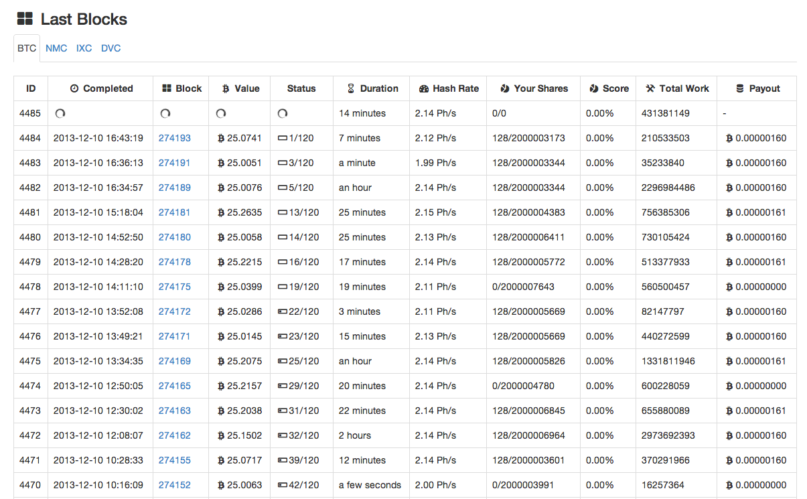Open block 274165 link
Viewport: 807px width, 499px height.
(x=175, y=386)
